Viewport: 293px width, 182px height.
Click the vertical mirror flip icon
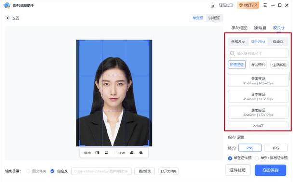(x=106, y=153)
